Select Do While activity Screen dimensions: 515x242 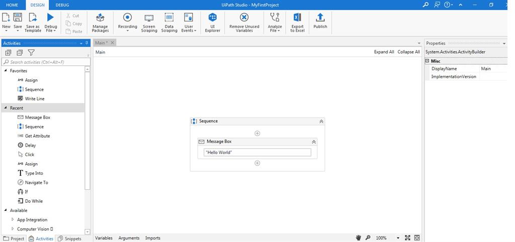[x=30, y=201]
